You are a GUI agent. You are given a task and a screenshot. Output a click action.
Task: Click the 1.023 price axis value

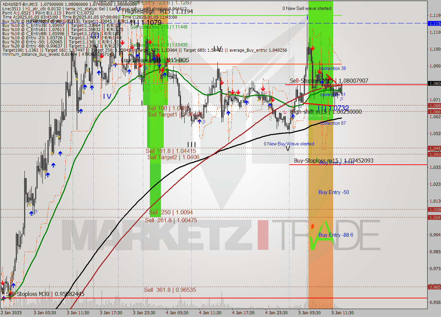[x=435, y=184]
